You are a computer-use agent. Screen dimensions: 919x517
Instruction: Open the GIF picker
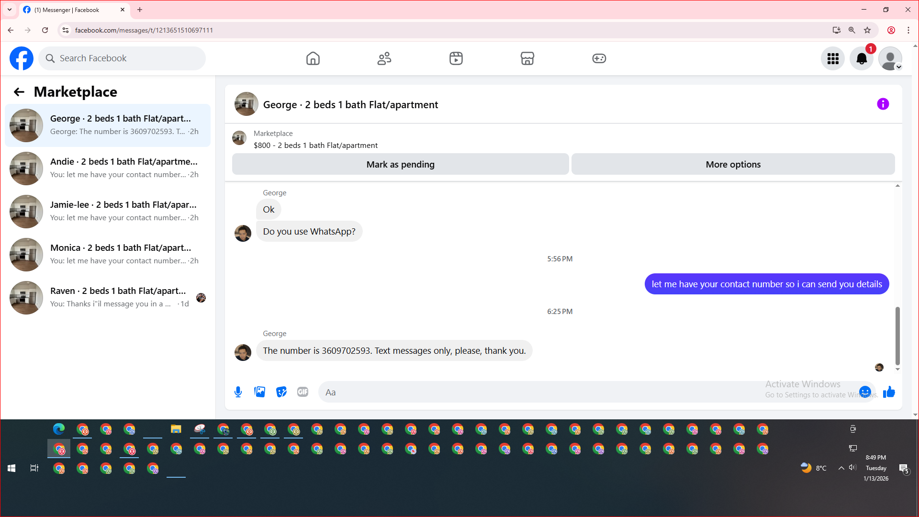303,392
